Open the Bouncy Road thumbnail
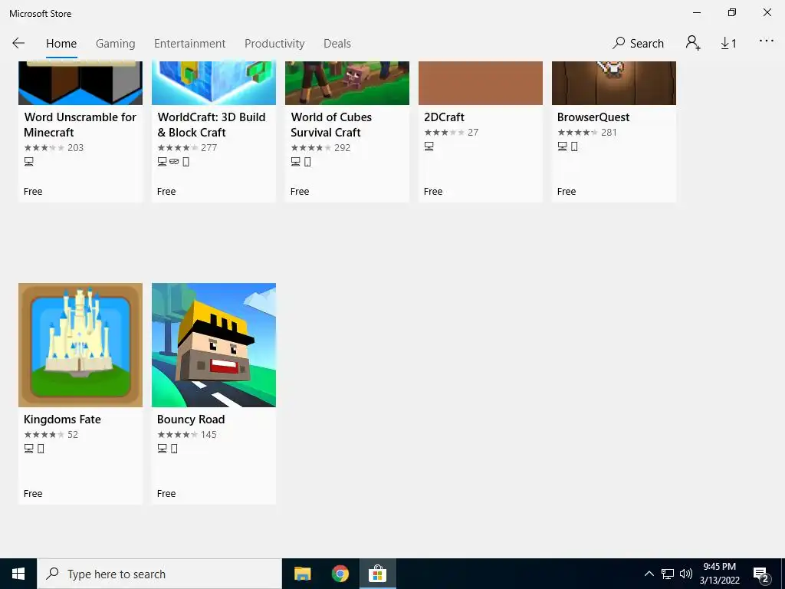Screen dimensions: 785x589 point(214,345)
